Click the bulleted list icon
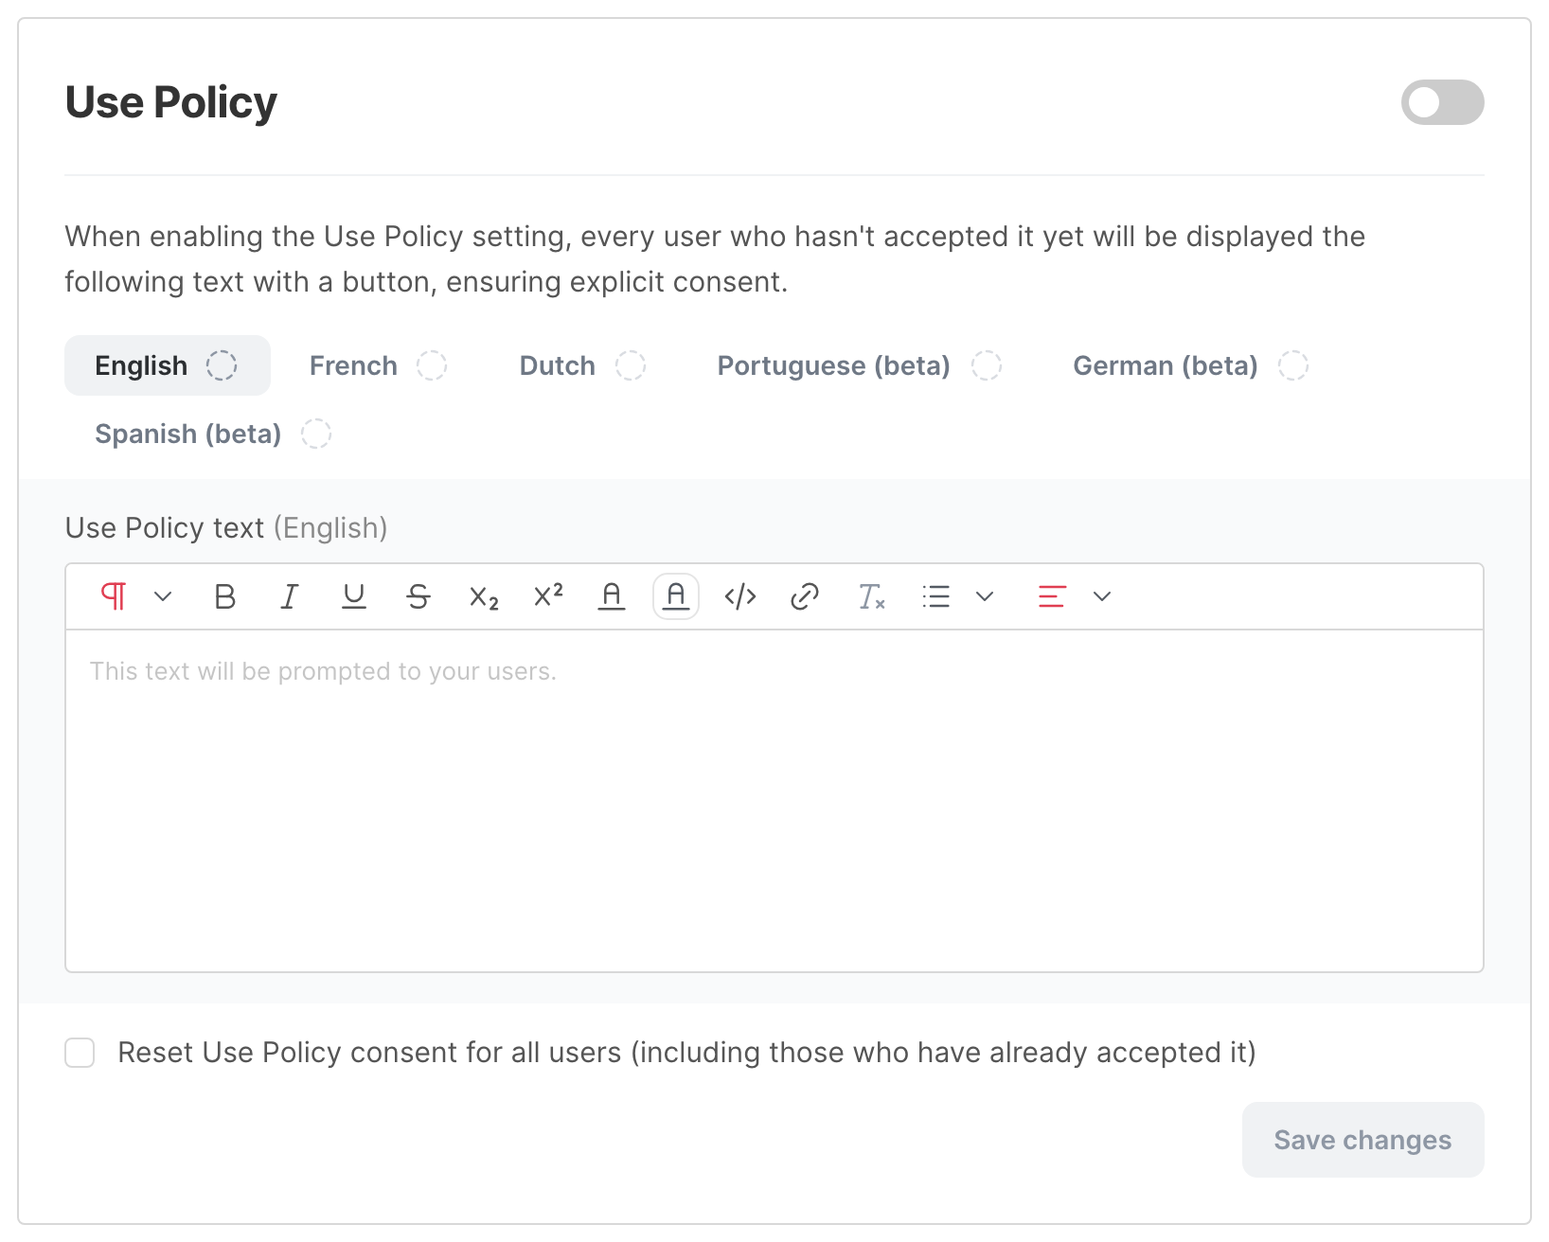Viewport: 1549px width, 1242px height. 936,596
